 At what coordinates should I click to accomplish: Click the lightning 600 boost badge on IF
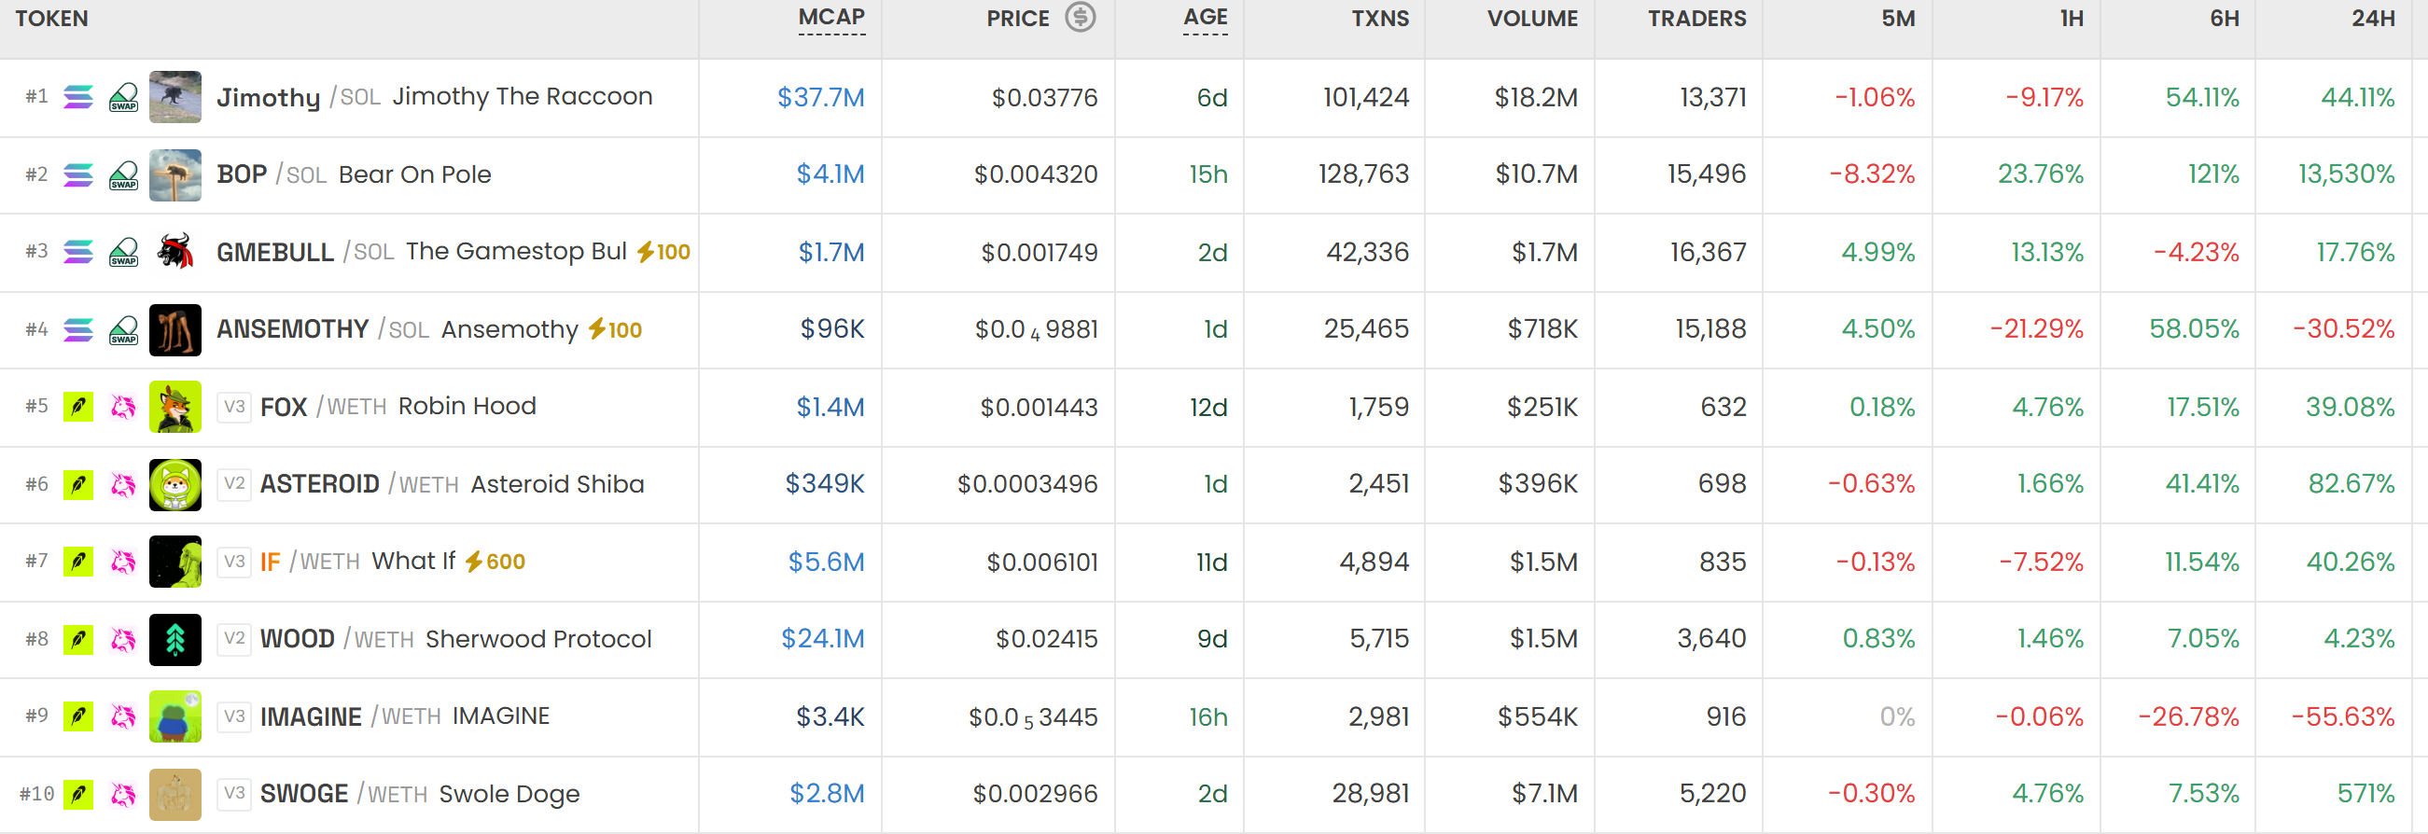coord(495,562)
